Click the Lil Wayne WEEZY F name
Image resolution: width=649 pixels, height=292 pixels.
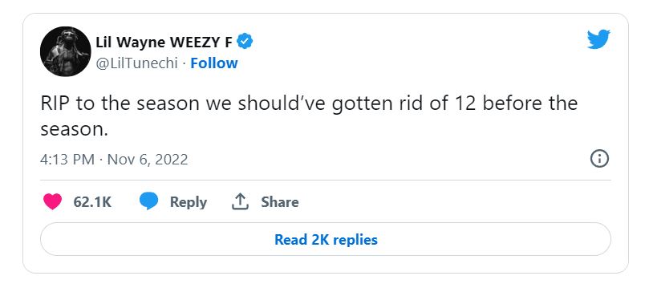[164, 42]
